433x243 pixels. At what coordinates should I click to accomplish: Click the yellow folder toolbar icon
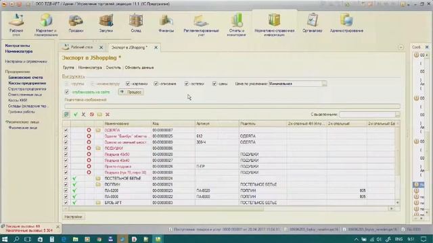coord(99,114)
